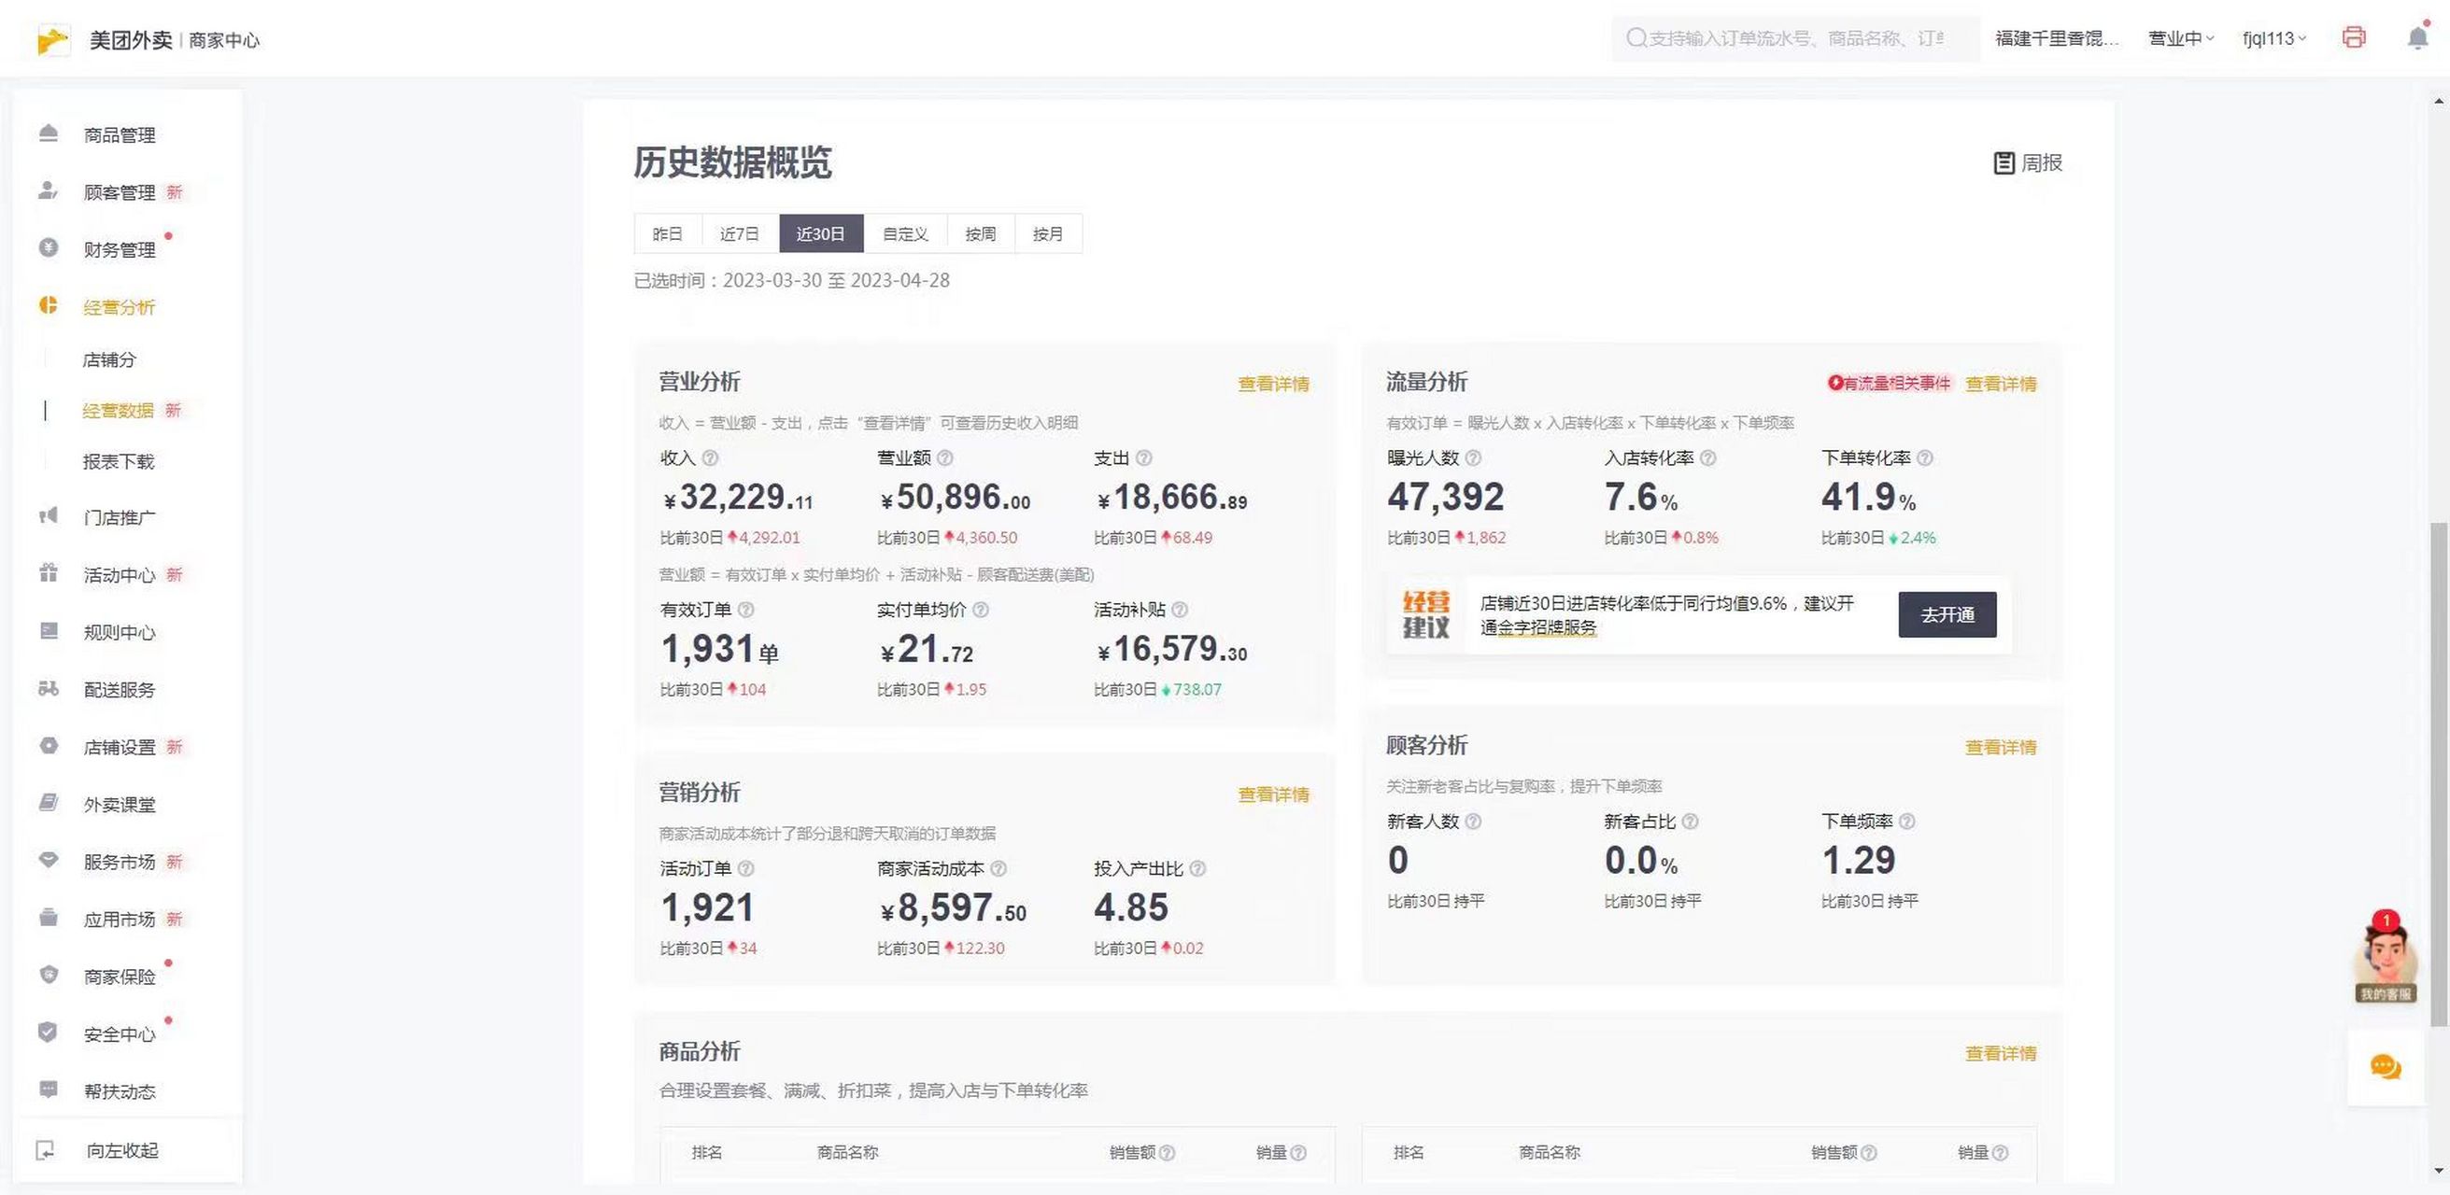The height and width of the screenshot is (1195, 2450).
Task: Click the printer icon in the top bar
Action: click(2354, 37)
